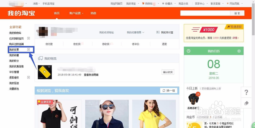The height and width of the screenshot is (128, 255).
Task: Open the help question mark icon
Action: tap(246, 92)
